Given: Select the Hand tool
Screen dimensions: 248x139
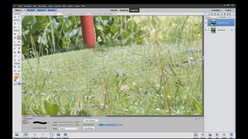Looking at the screenshot, I should click(19, 17).
